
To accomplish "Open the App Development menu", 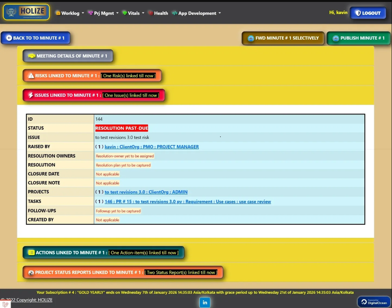I will 197,13.
